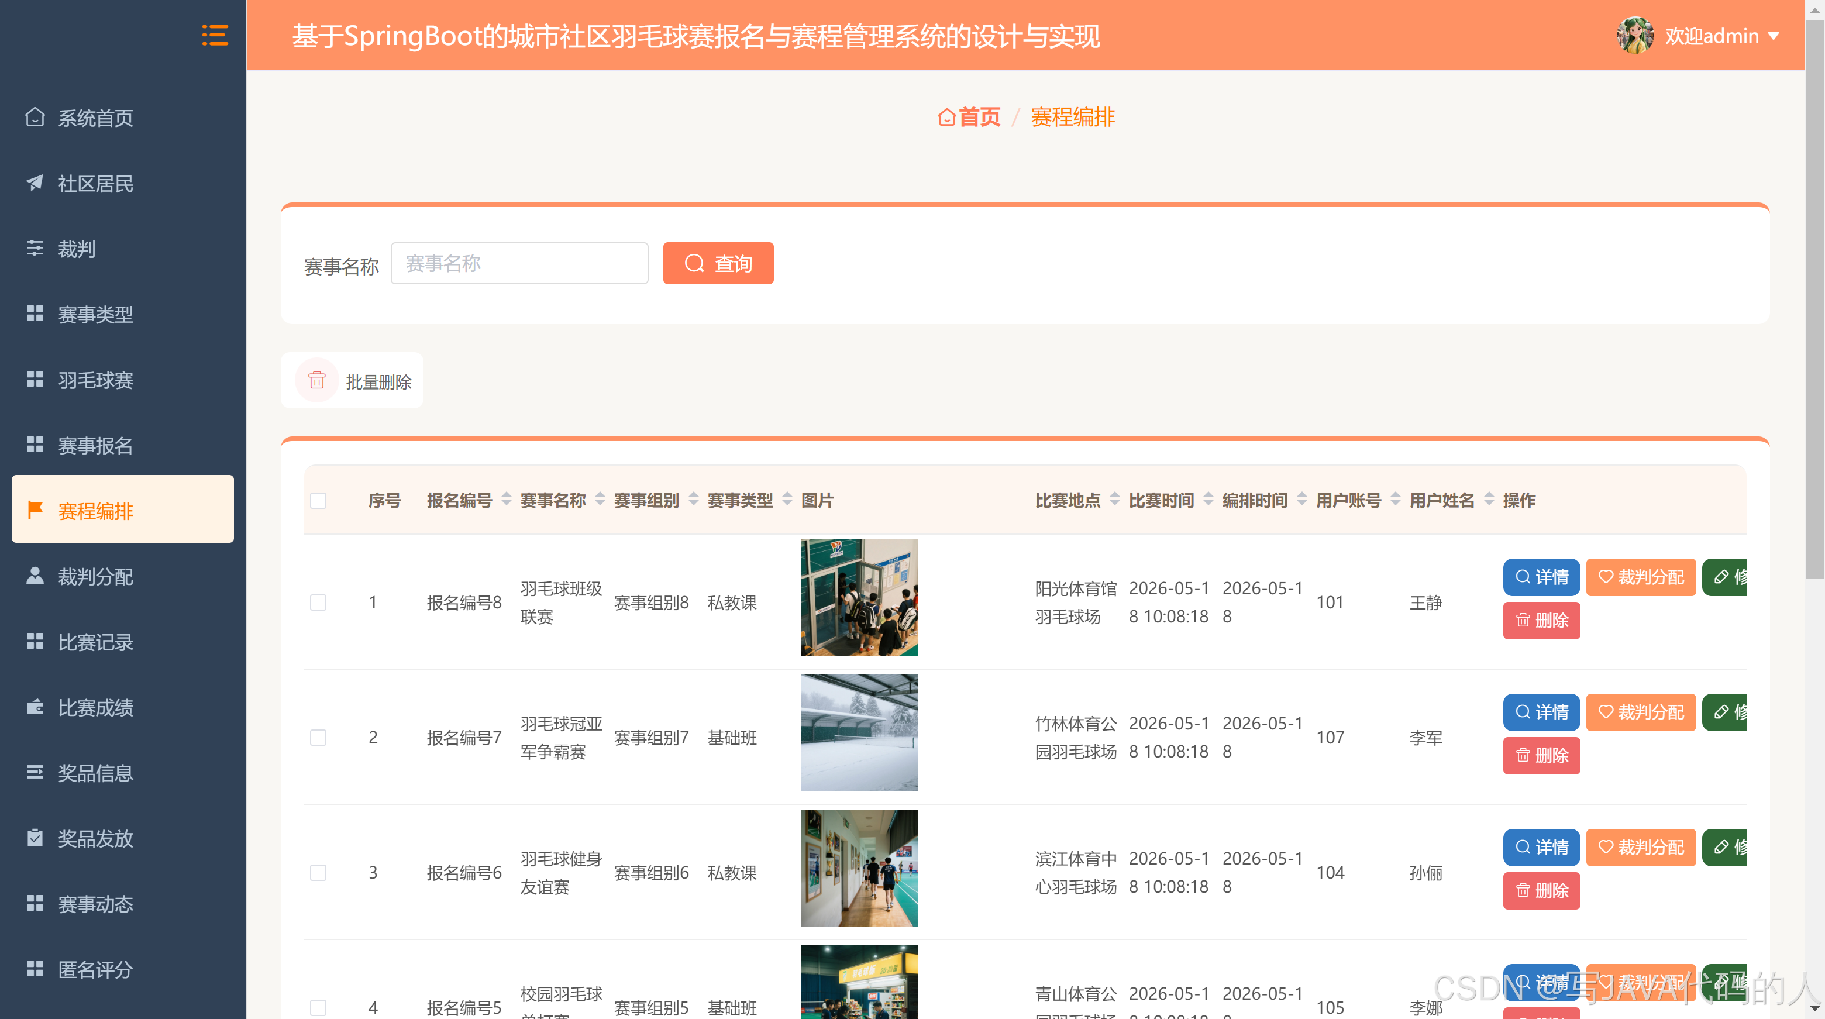1825x1019 pixels.
Task: Click 裁判分配 button for 报名编号7 row
Action: point(1640,712)
